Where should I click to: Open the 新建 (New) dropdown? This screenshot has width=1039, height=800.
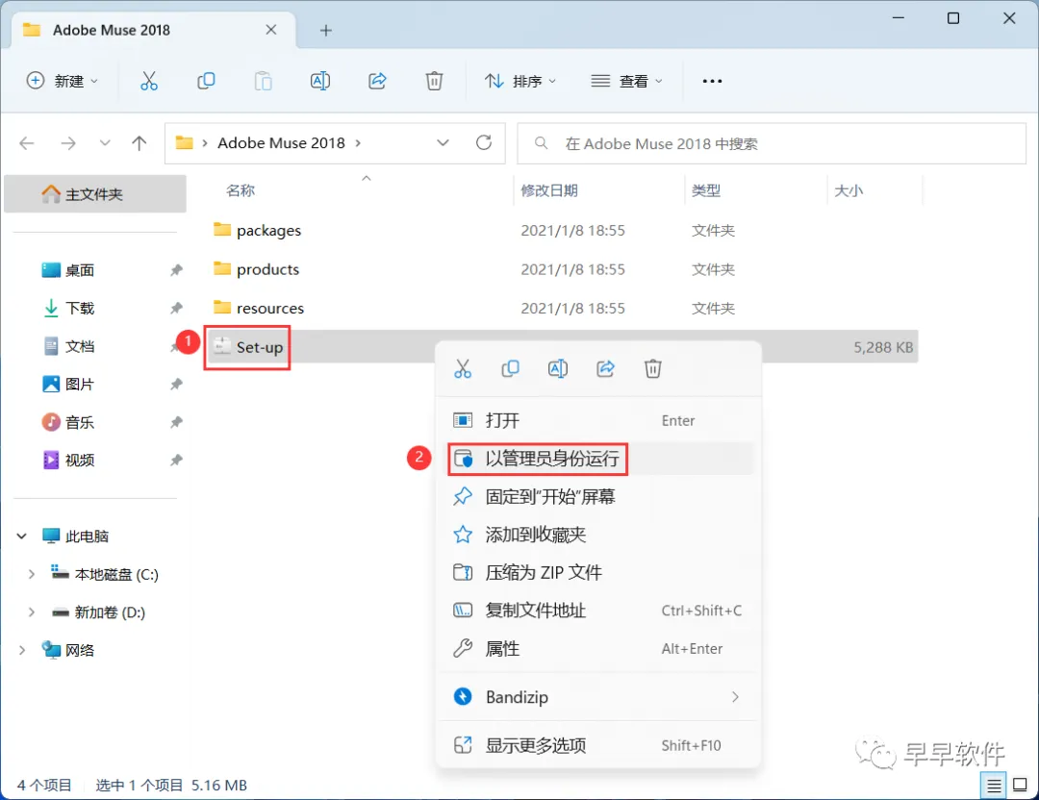pos(63,81)
